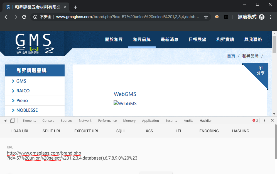Open the LFI dropdown menu
The image size is (277, 174).
coord(178,131)
